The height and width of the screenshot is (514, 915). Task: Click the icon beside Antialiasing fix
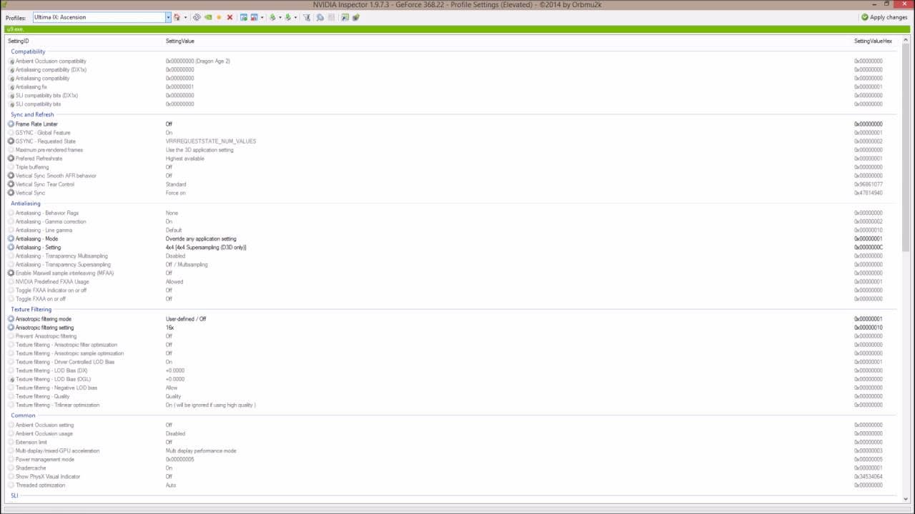[11, 87]
